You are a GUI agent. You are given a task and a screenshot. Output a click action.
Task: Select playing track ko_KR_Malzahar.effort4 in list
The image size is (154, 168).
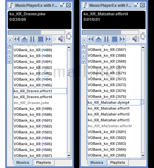point(114,126)
